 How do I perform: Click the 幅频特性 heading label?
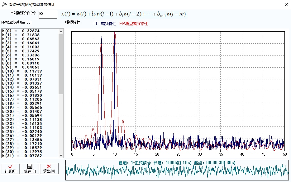(x=73, y=23)
